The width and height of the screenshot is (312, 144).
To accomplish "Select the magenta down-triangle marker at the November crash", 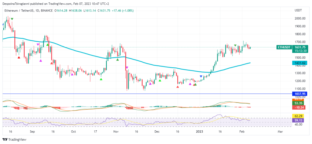I will [x=127, y=67].
